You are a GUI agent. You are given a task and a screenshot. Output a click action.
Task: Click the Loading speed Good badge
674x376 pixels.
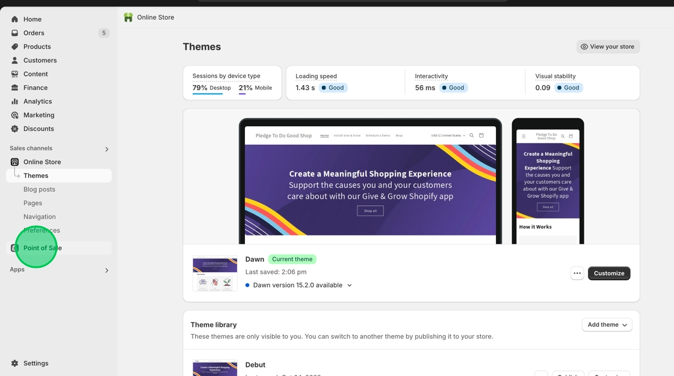[333, 88]
